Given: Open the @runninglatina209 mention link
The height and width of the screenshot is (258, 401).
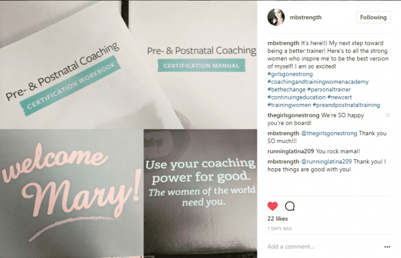Looking at the screenshot, I should point(326,161).
